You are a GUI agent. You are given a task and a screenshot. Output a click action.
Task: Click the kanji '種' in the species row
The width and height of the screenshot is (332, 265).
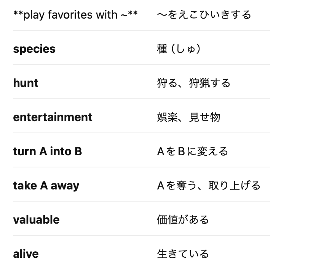point(162,49)
